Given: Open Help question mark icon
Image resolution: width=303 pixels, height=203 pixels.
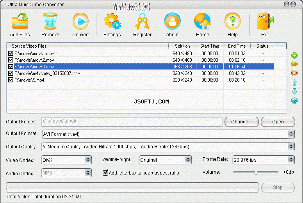Looking at the screenshot, I should tap(232, 21).
